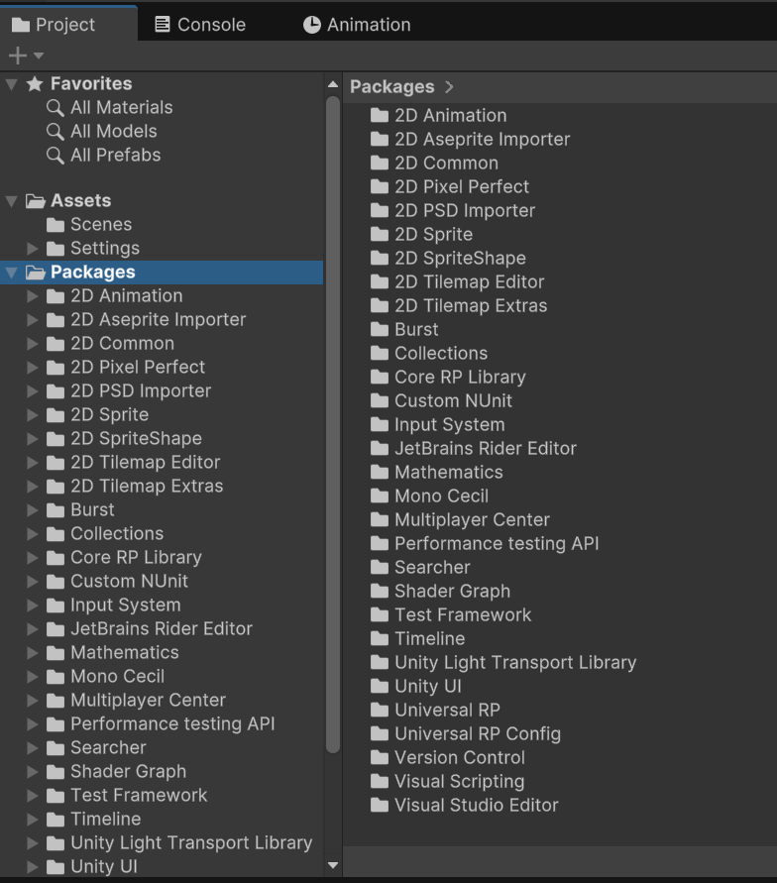Open the plus create-asset dropdown
Viewport: 777px width, 883px height.
[x=26, y=55]
